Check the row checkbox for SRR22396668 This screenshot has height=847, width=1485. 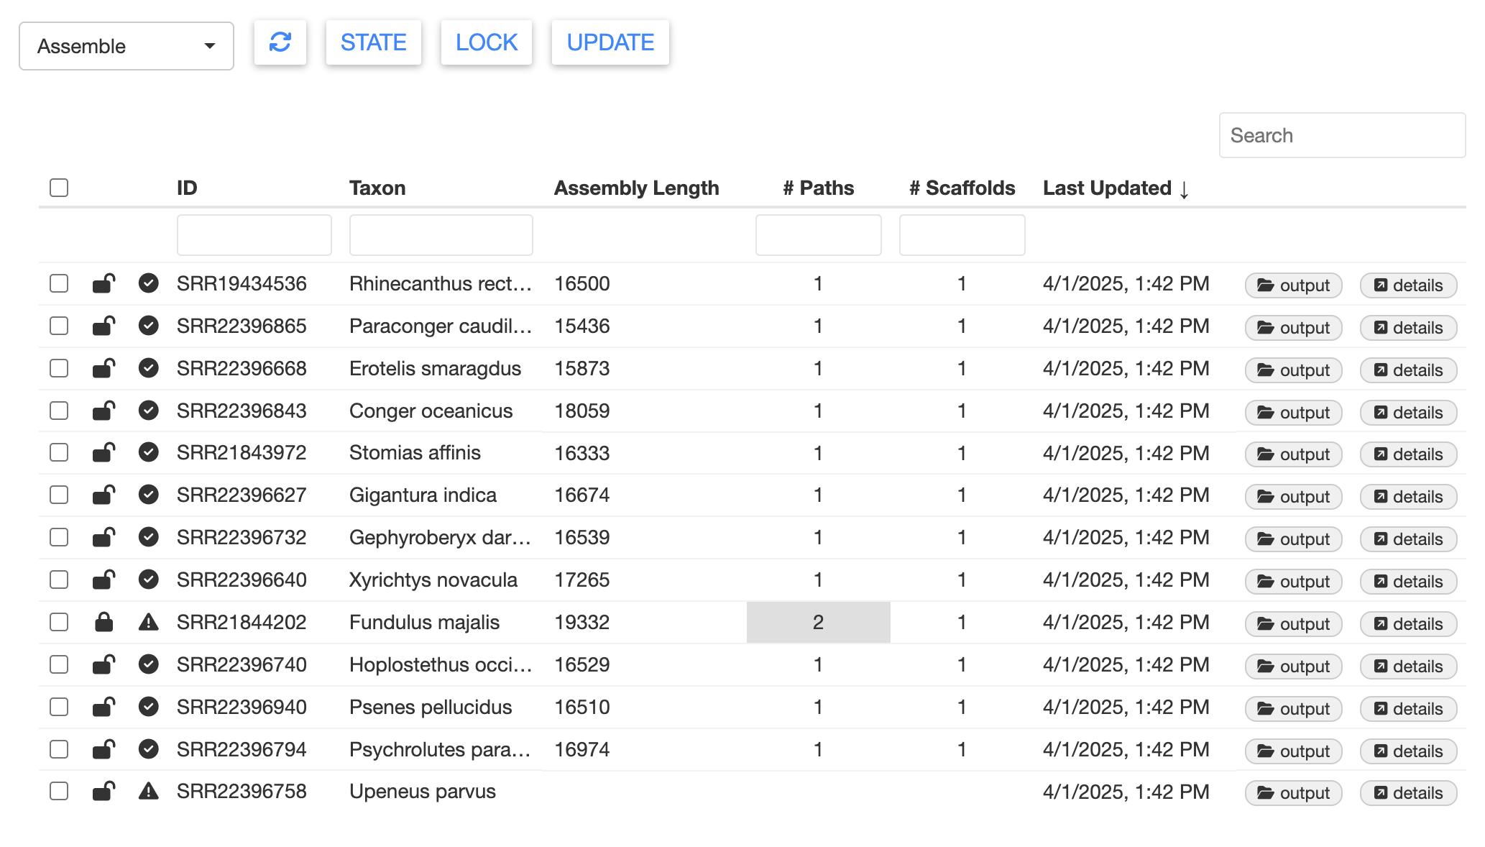59,368
